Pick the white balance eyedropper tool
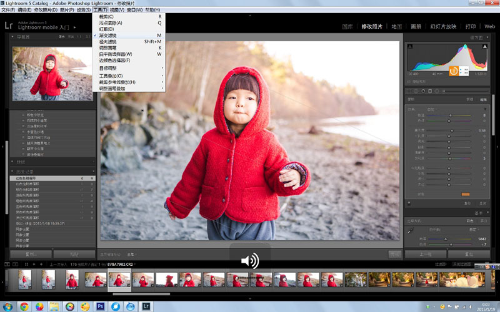Screen dimensions: 500x312 point(411,230)
